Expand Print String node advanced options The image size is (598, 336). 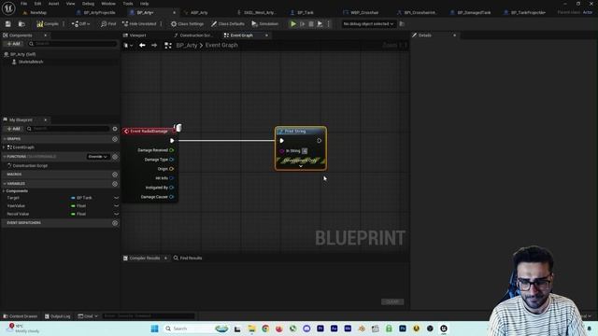click(301, 166)
